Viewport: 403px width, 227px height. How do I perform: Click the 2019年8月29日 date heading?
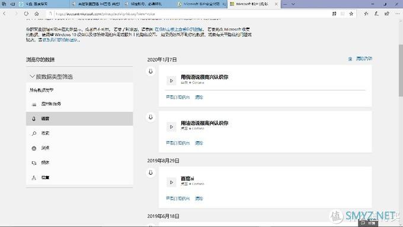pos(163,161)
